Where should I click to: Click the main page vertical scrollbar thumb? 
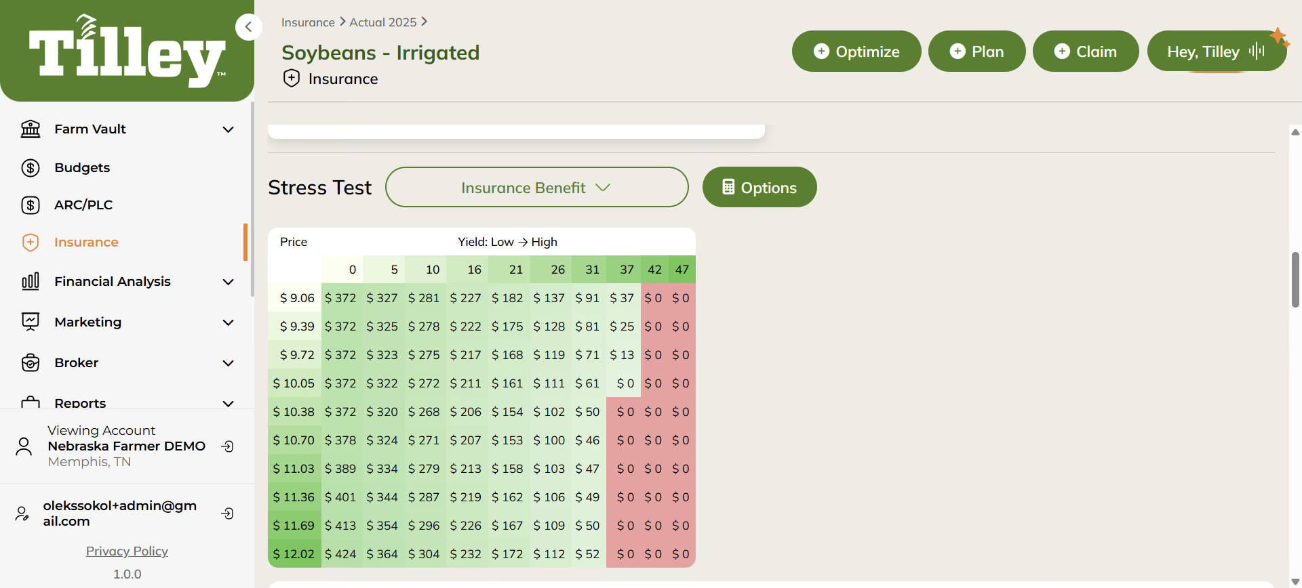(1295, 279)
